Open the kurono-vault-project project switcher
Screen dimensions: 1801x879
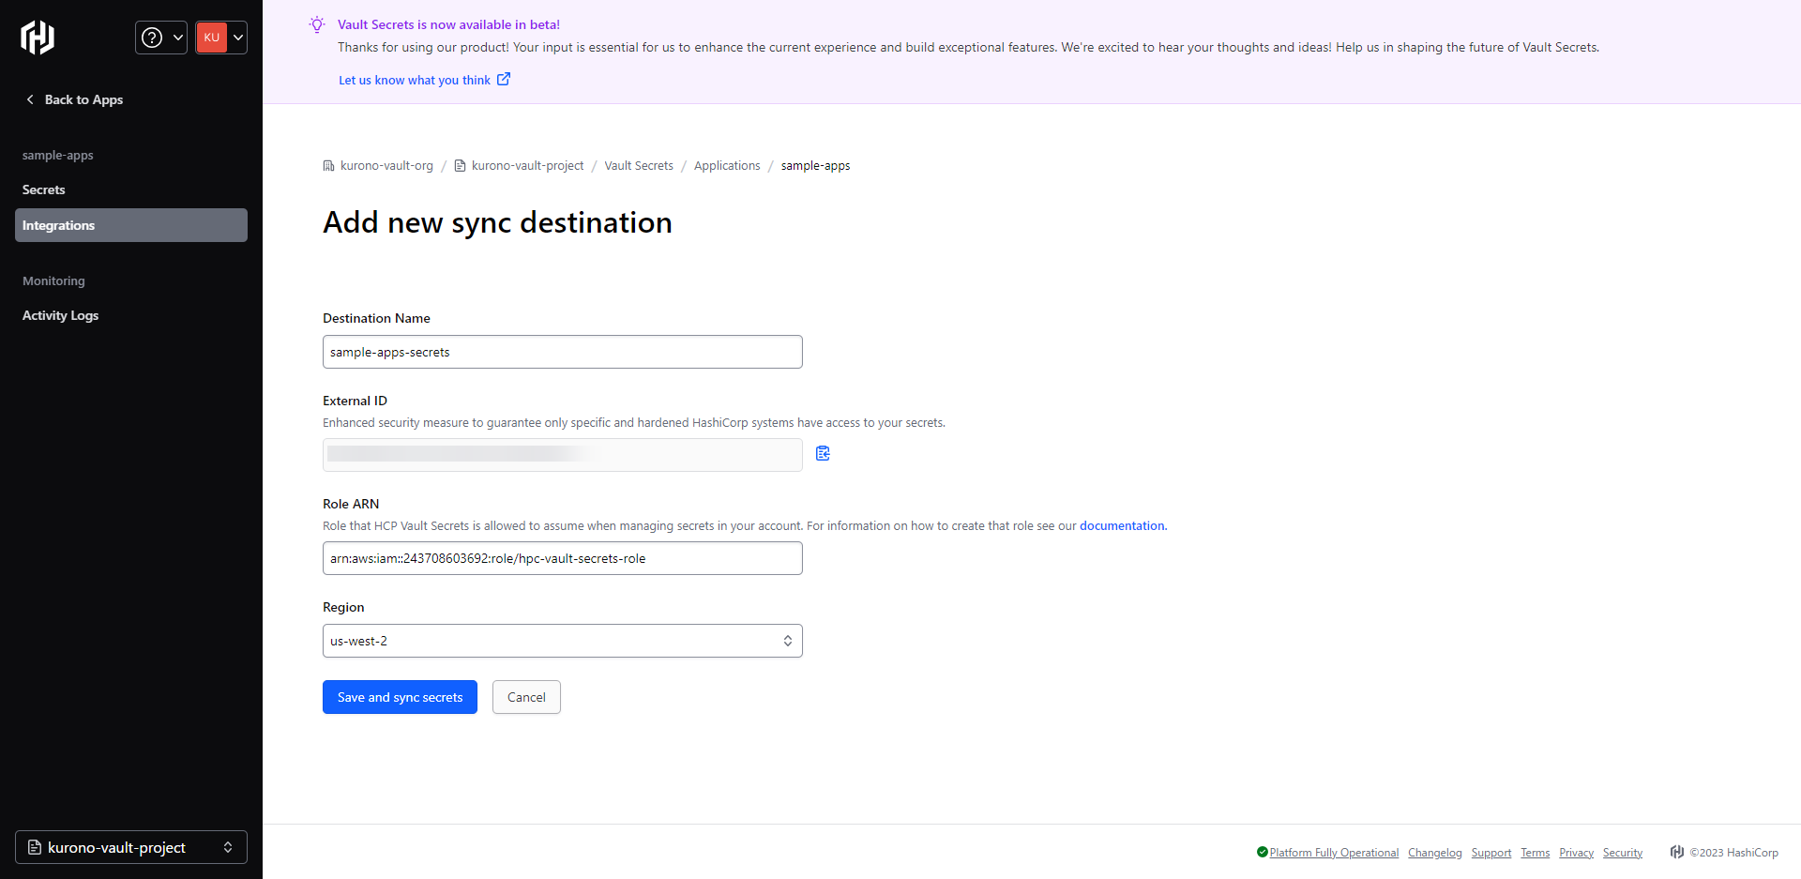[131, 847]
